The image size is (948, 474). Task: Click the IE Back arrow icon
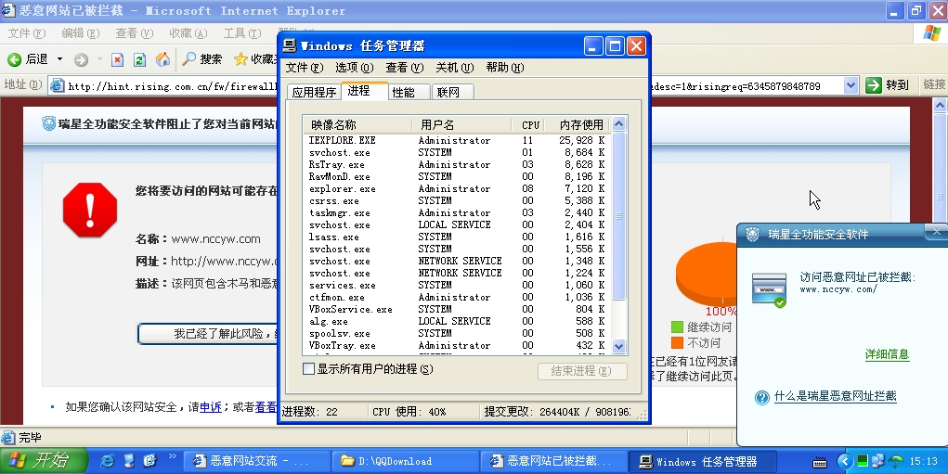[15, 59]
